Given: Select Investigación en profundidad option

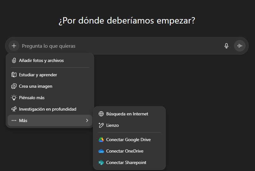Looking at the screenshot, I should tap(48, 109).
